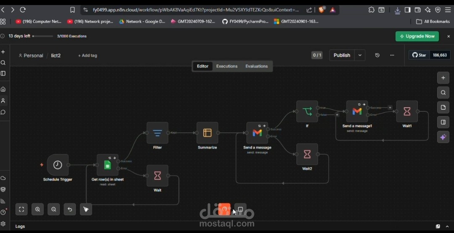Switch to the Editor tab

tap(203, 66)
